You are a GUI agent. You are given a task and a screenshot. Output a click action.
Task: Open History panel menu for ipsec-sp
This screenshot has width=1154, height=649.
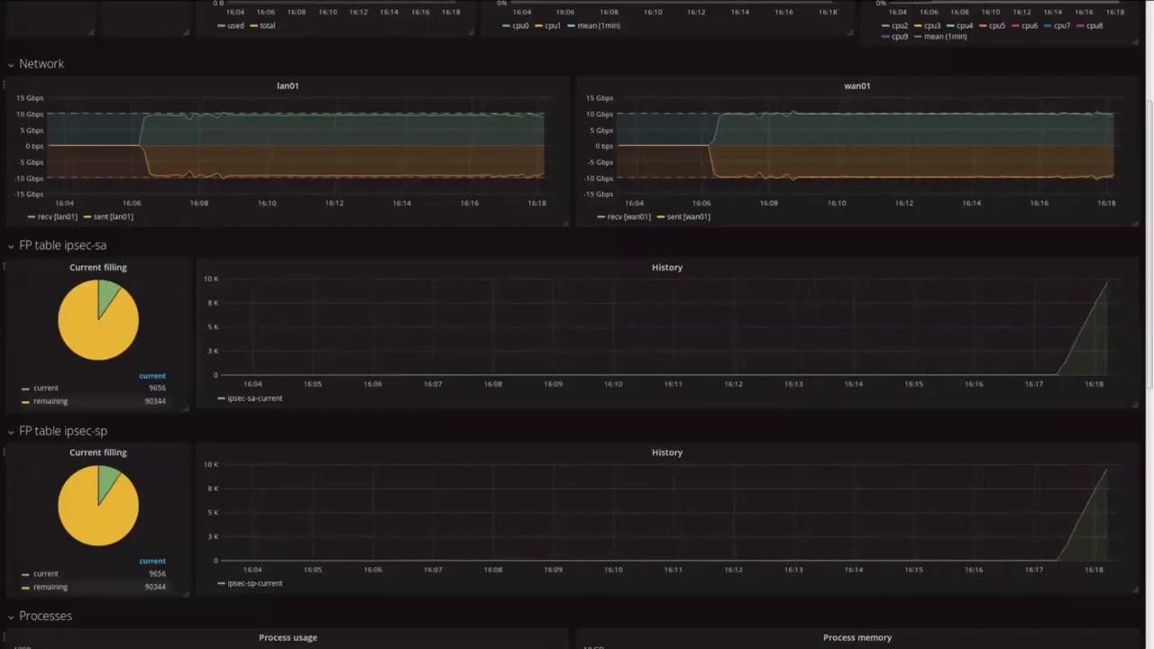(667, 452)
